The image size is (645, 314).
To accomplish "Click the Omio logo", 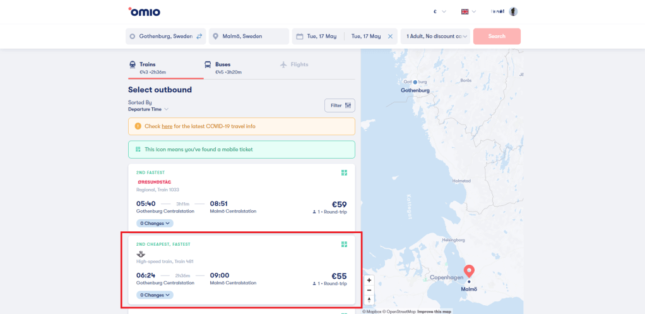I will (144, 11).
